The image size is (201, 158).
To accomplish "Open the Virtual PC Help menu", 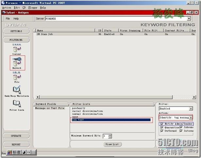I will tap(43, 8).
